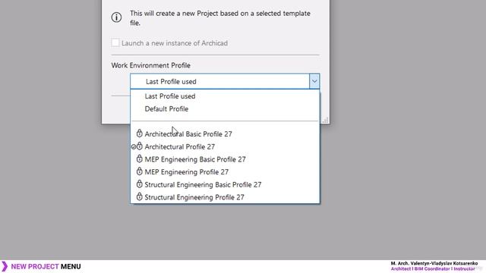Select MEP Engineering Profile 27 text entry
486x273 pixels.
[x=187, y=172]
